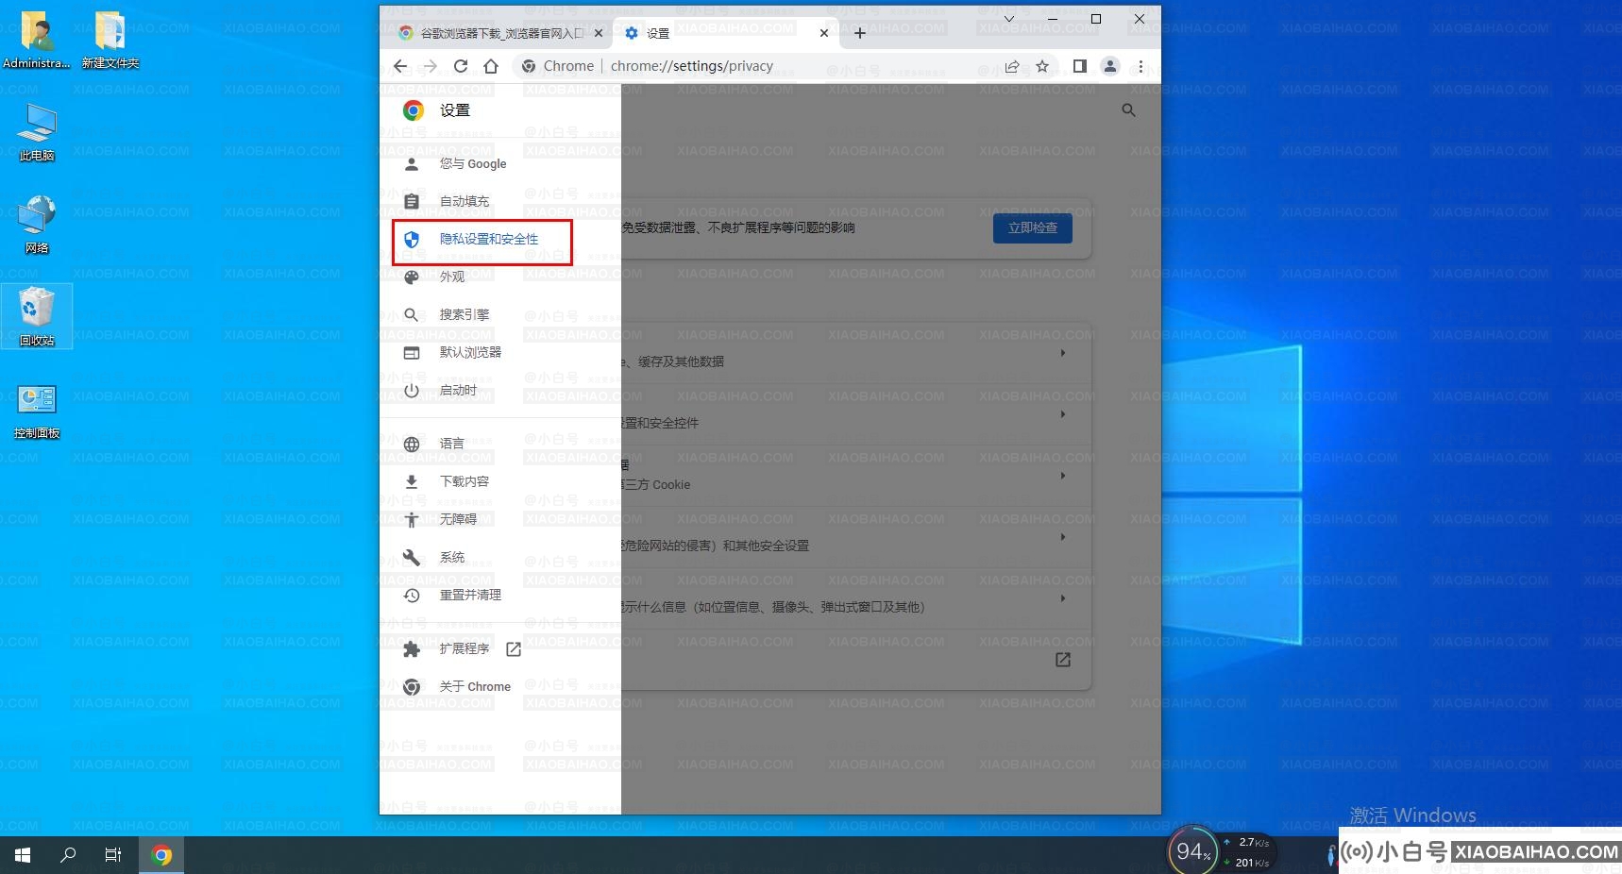Reload the settings page
Viewport: 1622px width, 874px height.
tap(461, 66)
